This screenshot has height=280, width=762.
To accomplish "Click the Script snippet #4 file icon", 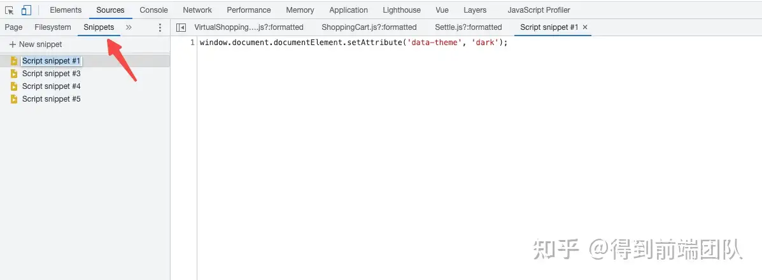I will point(14,86).
